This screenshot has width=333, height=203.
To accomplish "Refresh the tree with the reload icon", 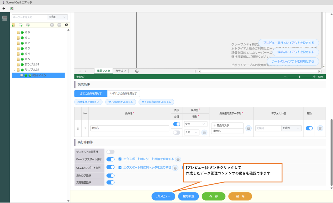I will [66, 25].
